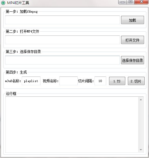Click the 选择保存目录 button
Image resolution: width=149 pixels, height=158 pixels.
(133, 60)
